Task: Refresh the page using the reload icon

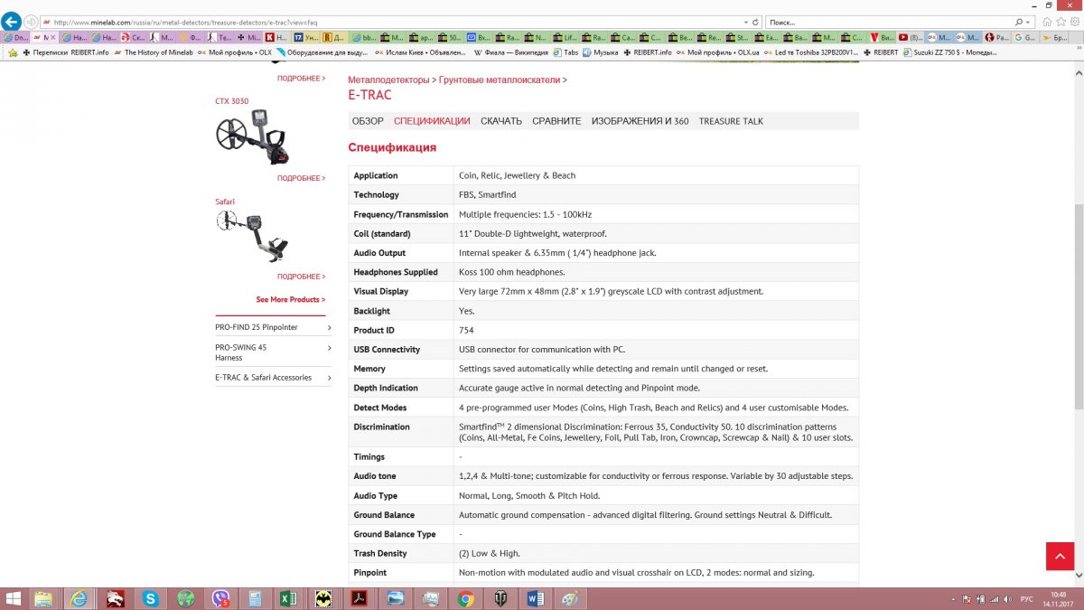Action: tap(755, 22)
